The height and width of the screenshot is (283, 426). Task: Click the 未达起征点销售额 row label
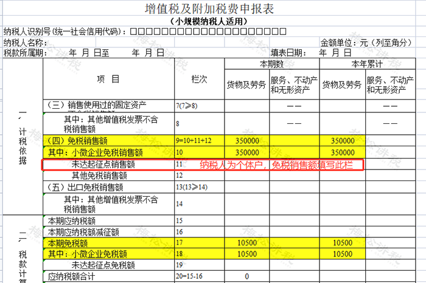tap(103, 164)
